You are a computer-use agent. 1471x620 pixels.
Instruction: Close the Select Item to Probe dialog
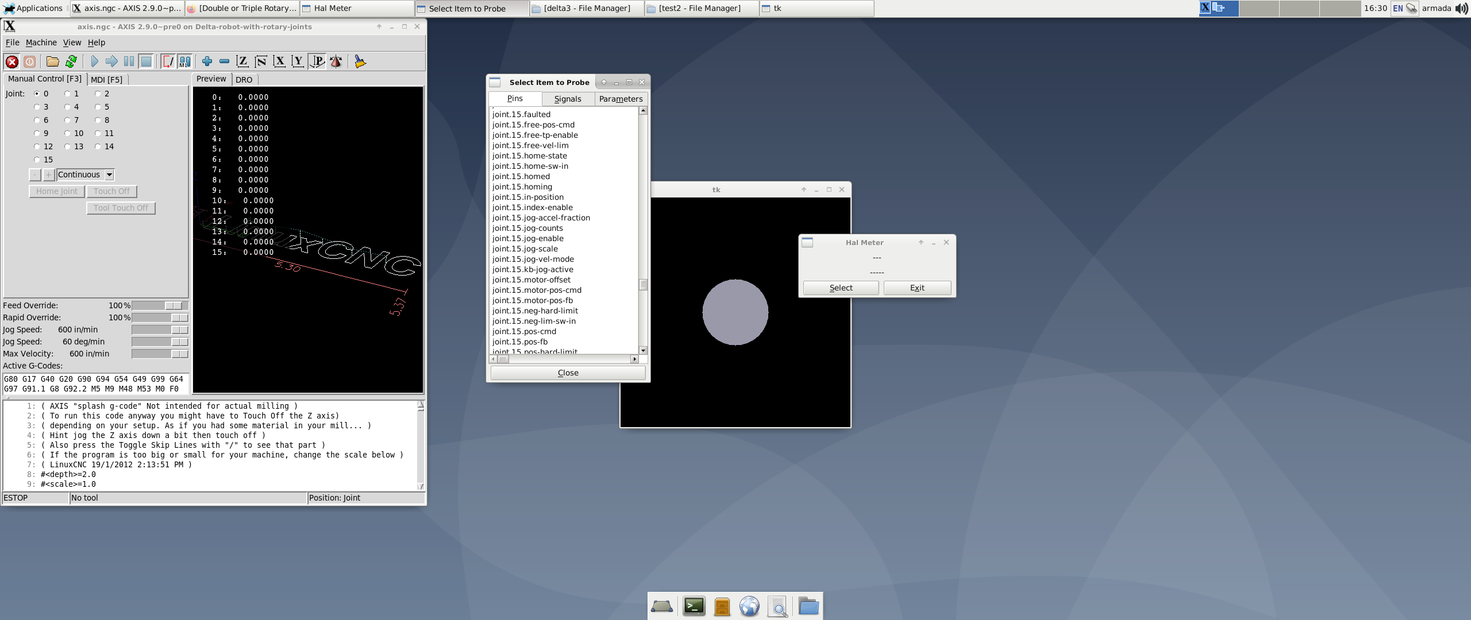coord(568,373)
